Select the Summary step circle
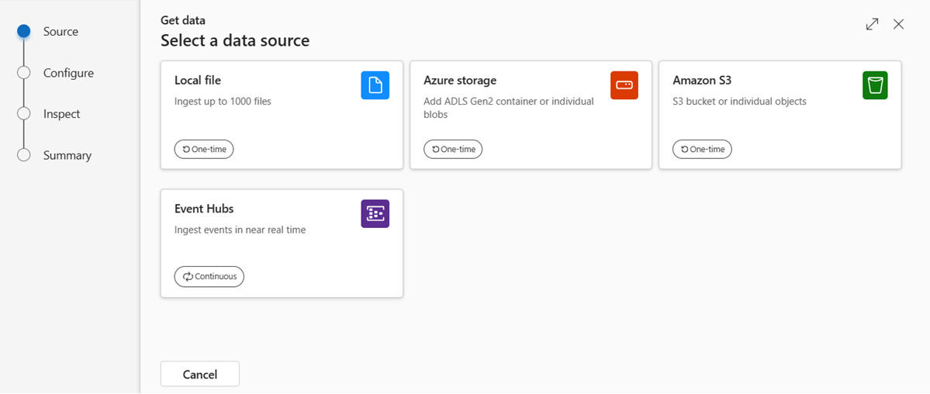Image resolution: width=930 pixels, height=394 pixels. (24, 155)
